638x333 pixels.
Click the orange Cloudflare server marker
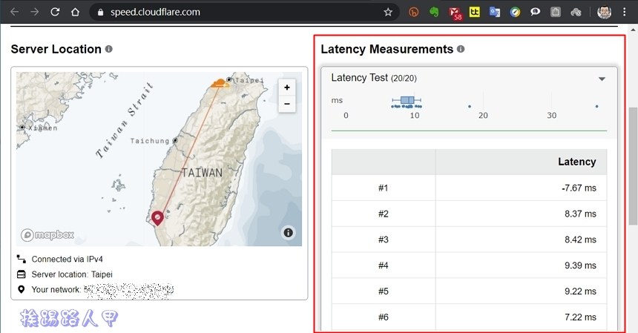click(x=218, y=83)
